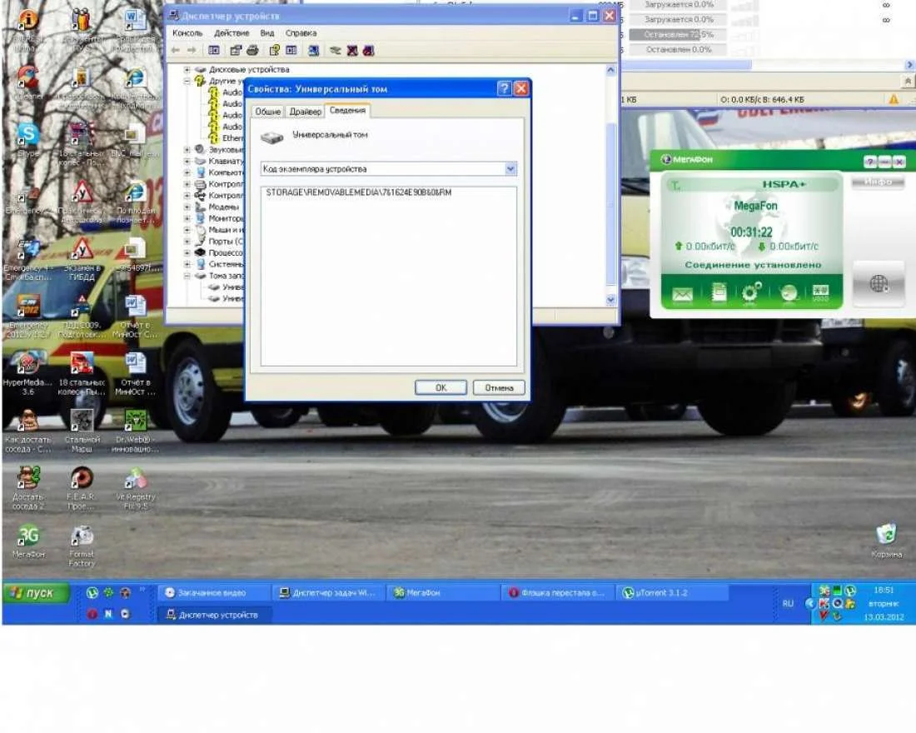Click the USSD icon in MegaFon
Viewport: 916px width, 733px height.
(x=821, y=293)
